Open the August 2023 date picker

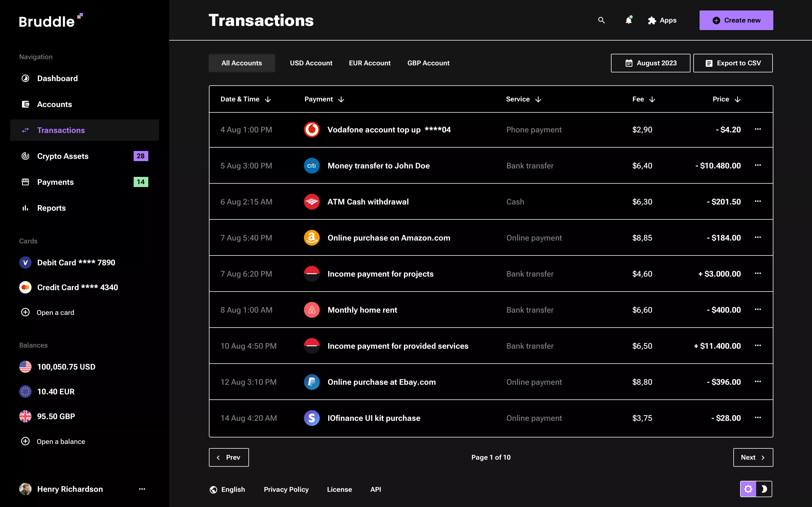click(x=650, y=63)
